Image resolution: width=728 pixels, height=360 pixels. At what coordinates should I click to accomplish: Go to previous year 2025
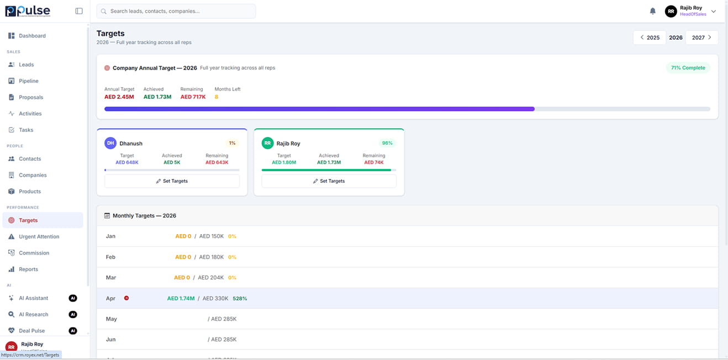coord(650,38)
